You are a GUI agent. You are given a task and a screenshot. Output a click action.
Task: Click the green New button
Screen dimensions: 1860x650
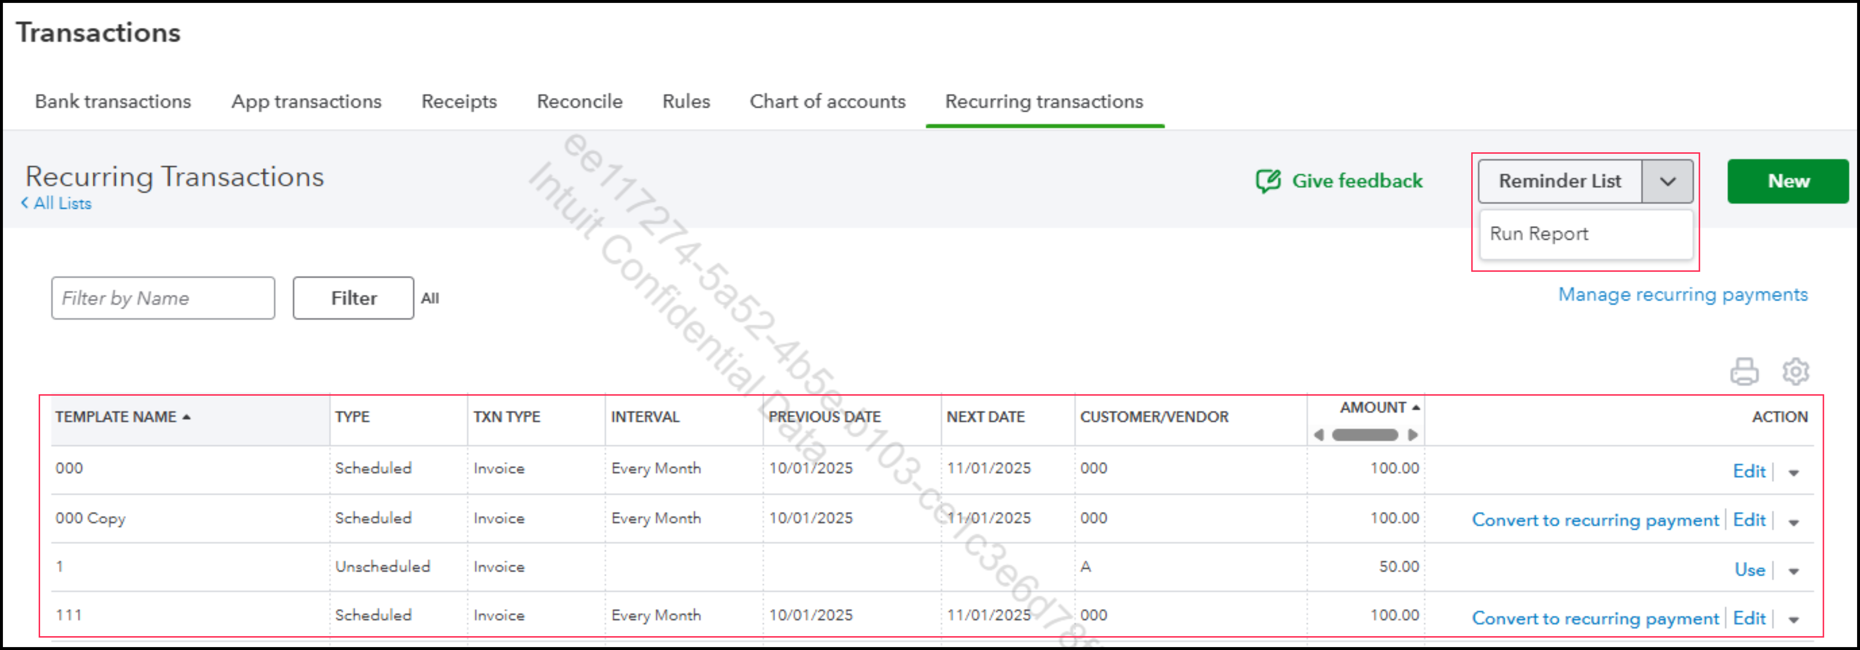[1788, 181]
